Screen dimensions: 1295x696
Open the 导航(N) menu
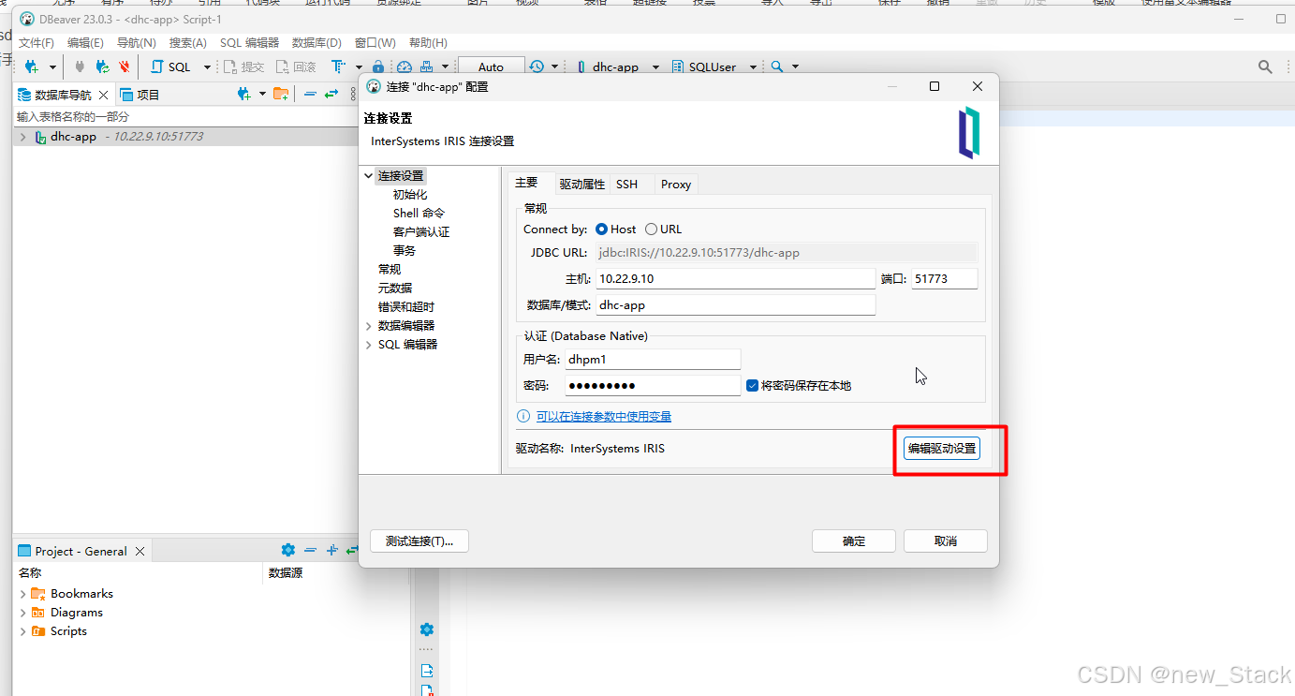pyautogui.click(x=137, y=43)
